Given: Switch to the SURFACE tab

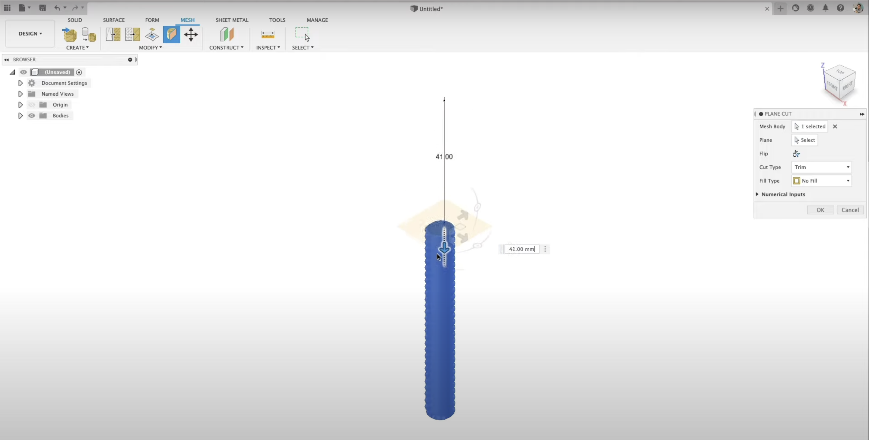Looking at the screenshot, I should 114,20.
